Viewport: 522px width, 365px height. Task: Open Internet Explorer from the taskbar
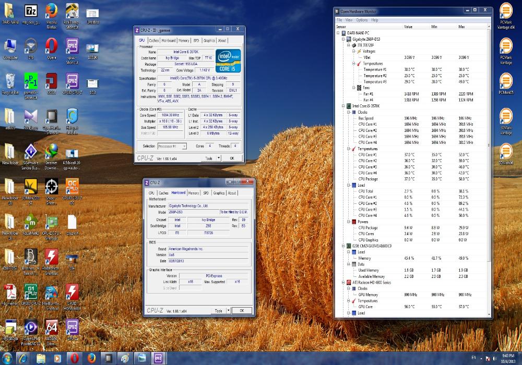pos(23,358)
